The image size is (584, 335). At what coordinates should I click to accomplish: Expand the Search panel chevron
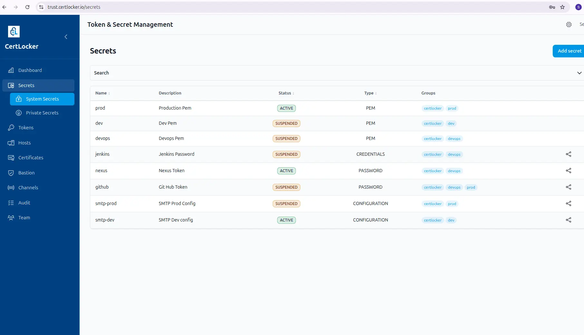pyautogui.click(x=579, y=73)
